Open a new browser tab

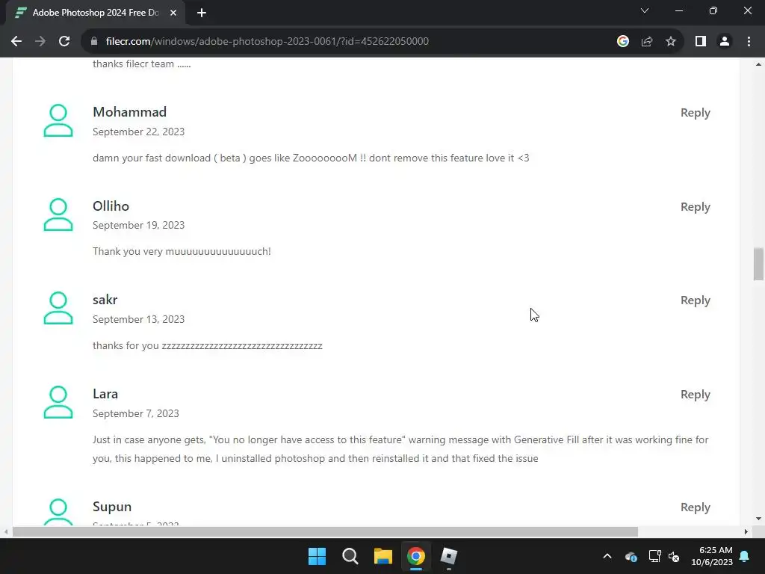coord(202,13)
